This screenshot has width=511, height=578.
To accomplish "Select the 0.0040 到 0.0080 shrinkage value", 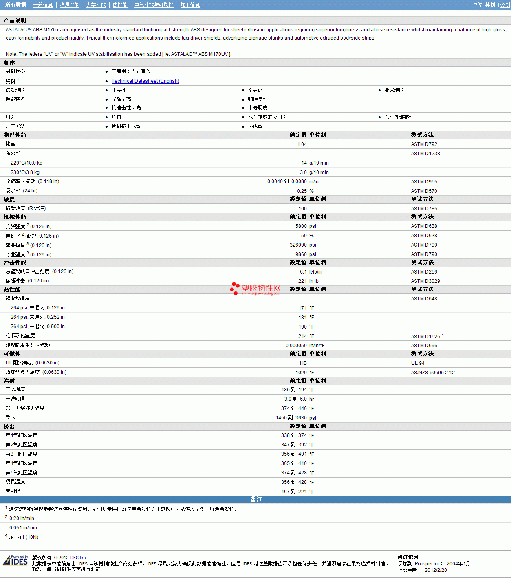I will tap(287, 181).
